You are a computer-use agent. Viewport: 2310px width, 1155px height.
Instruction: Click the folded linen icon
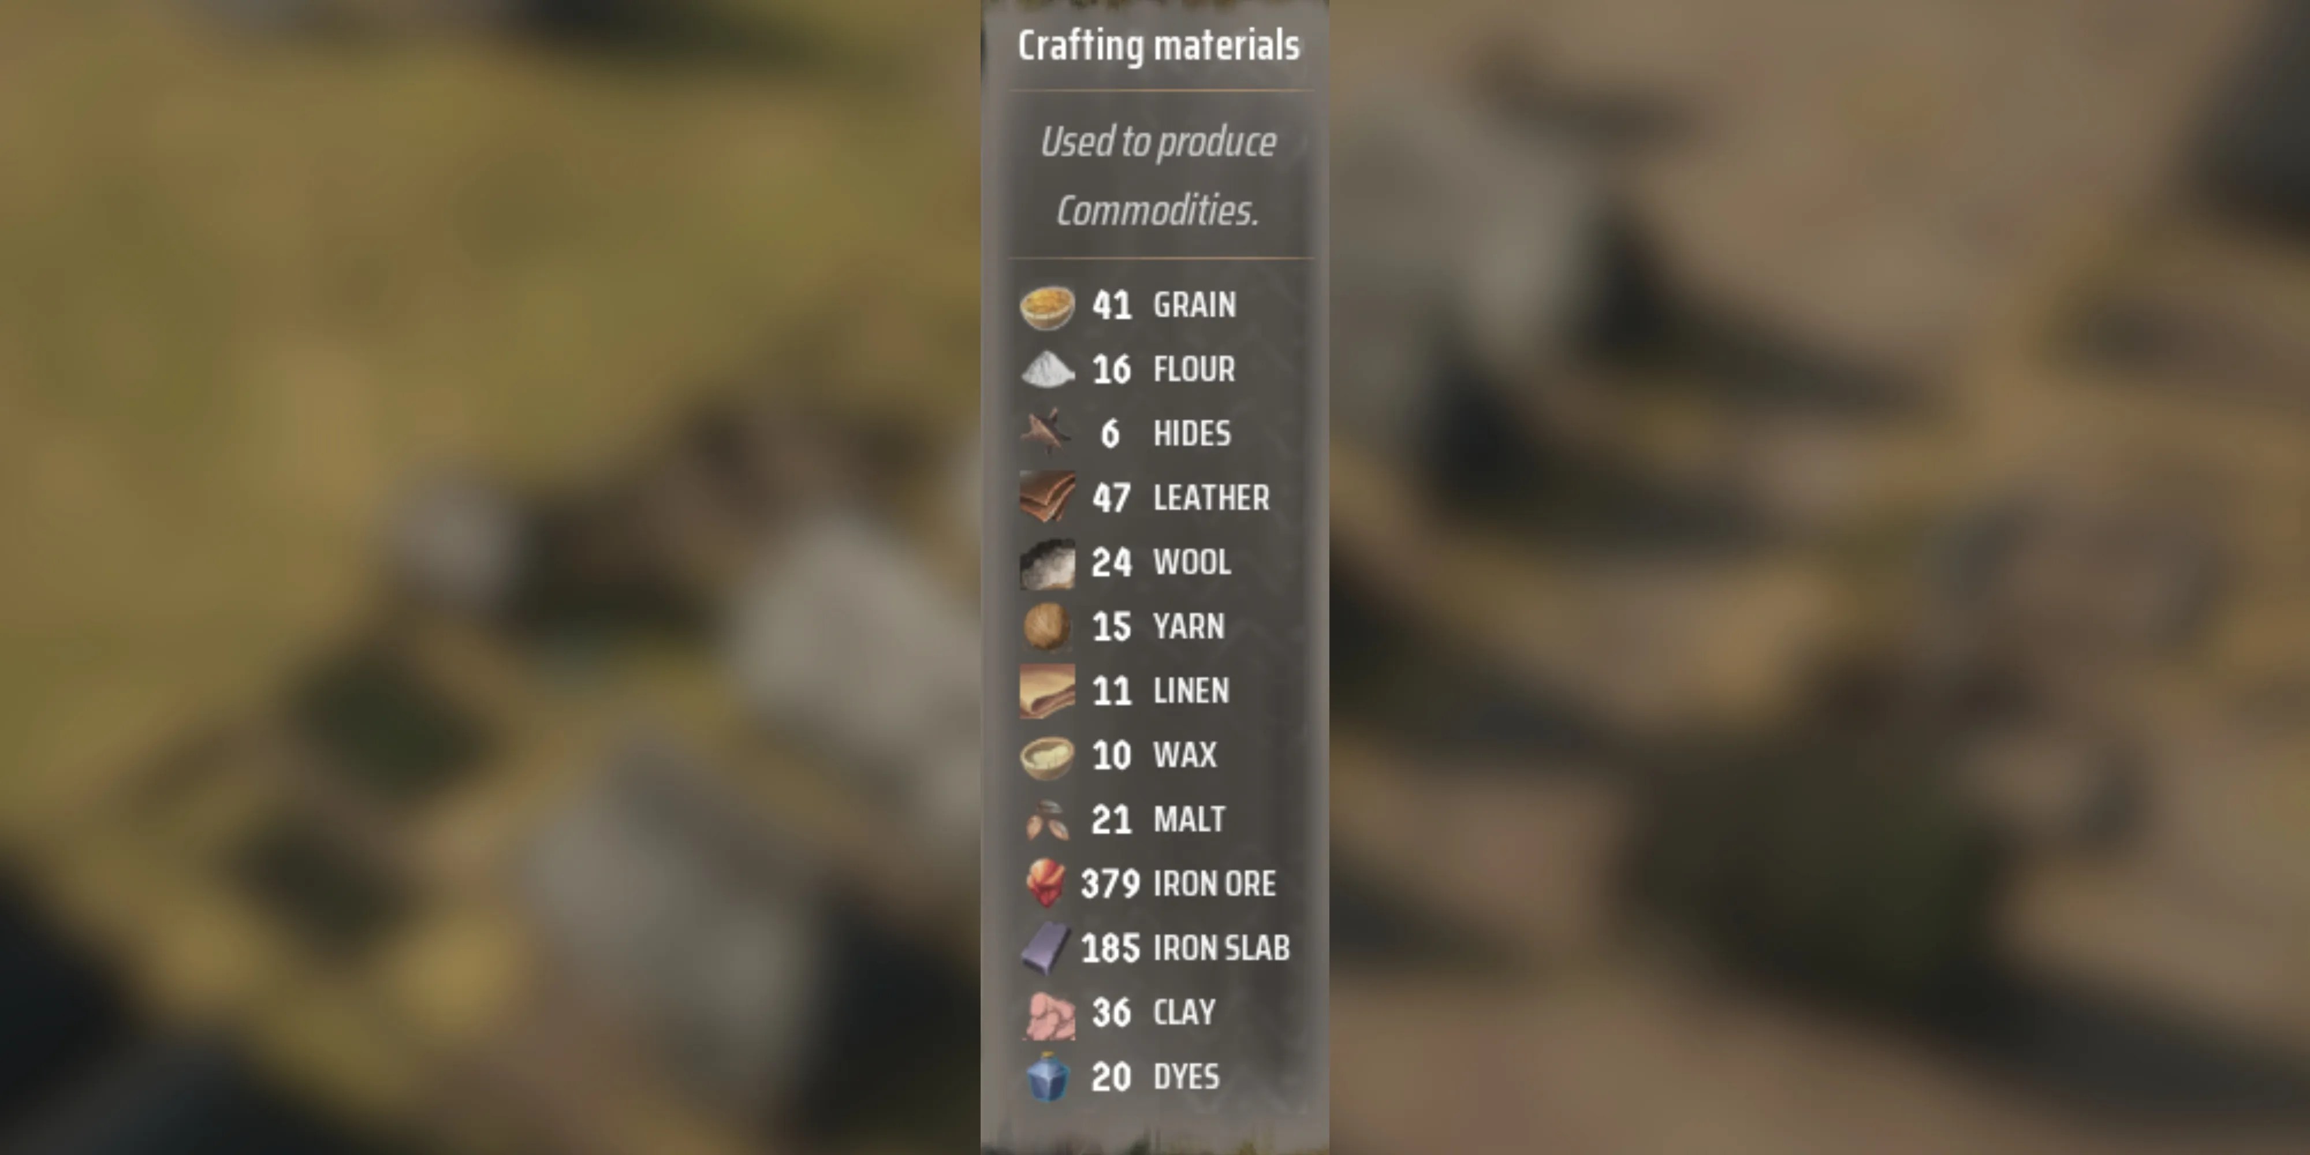point(1046,691)
